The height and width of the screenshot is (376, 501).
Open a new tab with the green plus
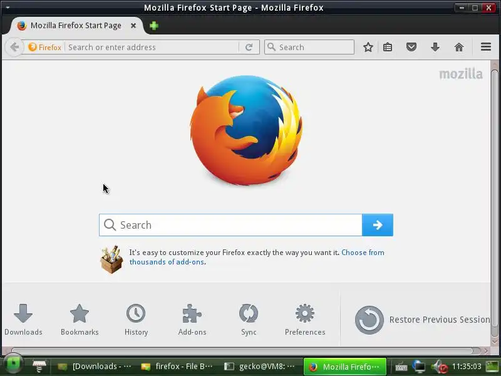tap(153, 26)
